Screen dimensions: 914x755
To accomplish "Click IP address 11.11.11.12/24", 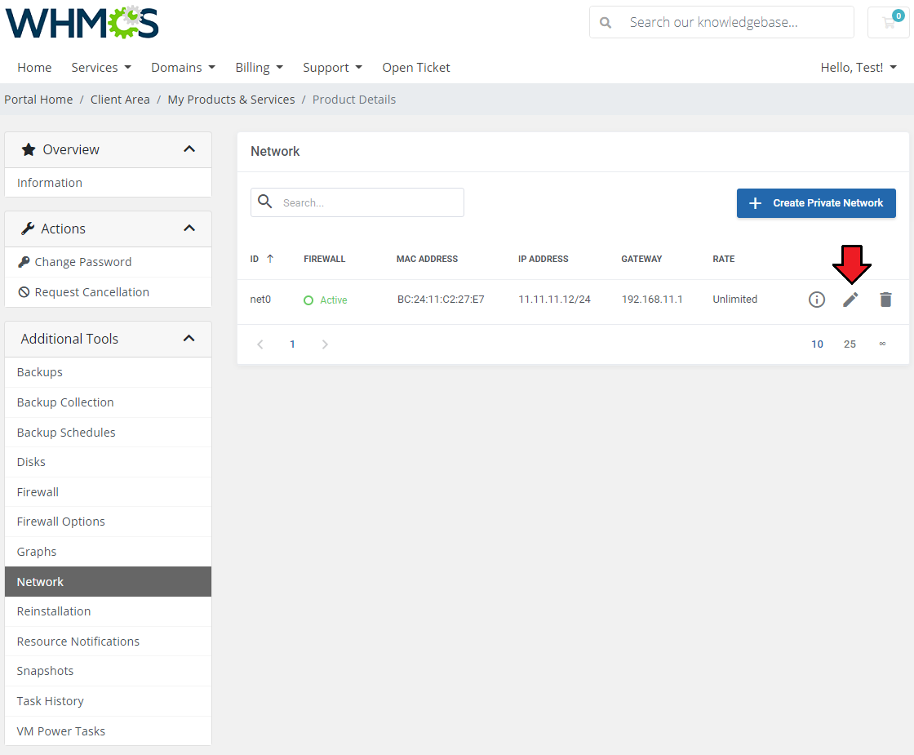I will tap(554, 300).
